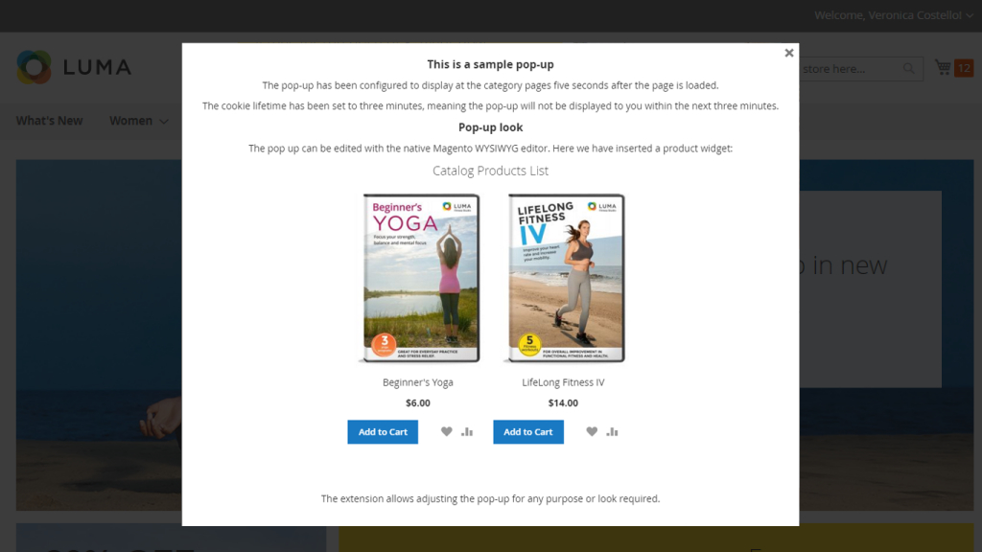Open the Beginner's Yoga DVD cover image
Viewport: 982px width, 552px height.
[419, 278]
